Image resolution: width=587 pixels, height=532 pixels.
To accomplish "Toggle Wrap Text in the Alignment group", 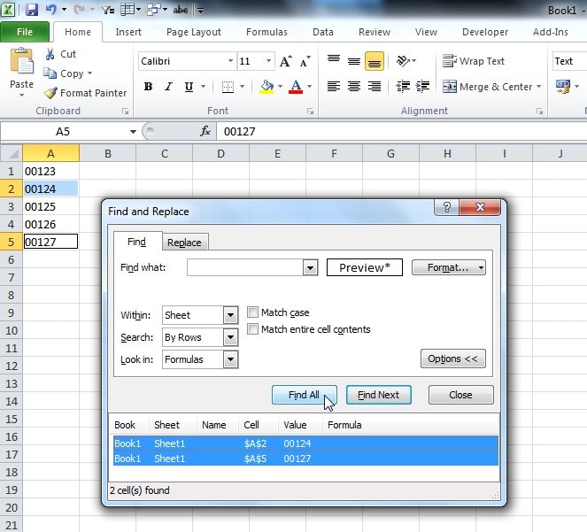I will pyautogui.click(x=475, y=62).
